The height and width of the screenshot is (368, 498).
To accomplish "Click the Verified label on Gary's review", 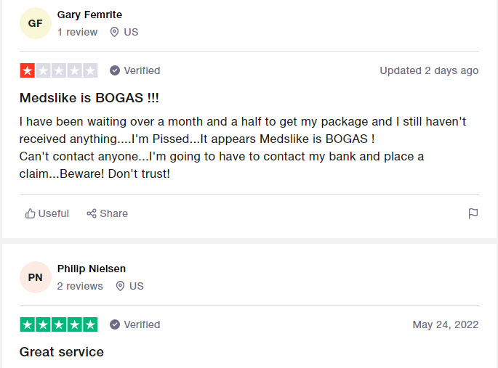I will tap(142, 70).
